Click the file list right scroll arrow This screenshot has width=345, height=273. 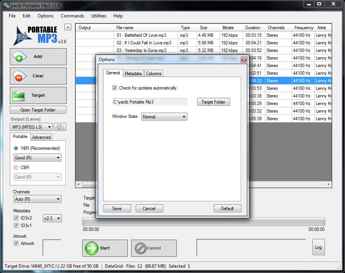point(328,184)
